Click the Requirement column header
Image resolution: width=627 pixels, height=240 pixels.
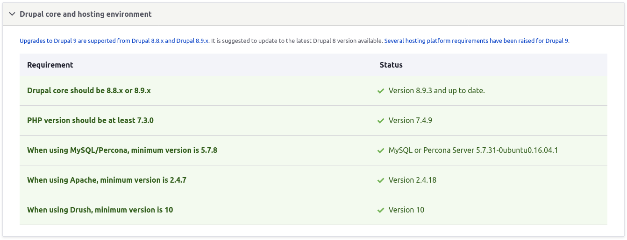50,65
